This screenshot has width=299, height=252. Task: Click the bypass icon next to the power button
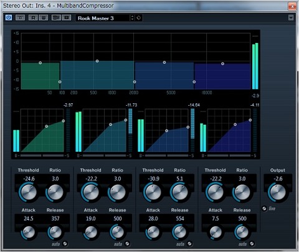point(20,18)
